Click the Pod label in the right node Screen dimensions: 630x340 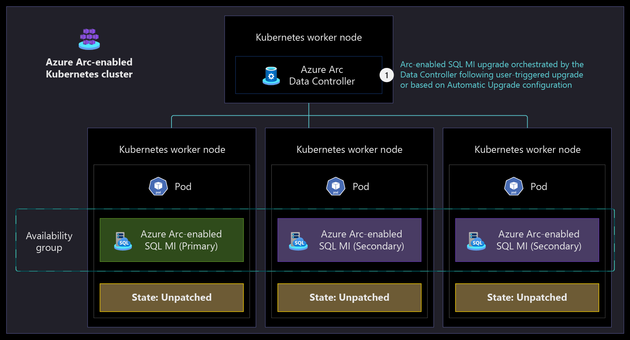coord(539,186)
